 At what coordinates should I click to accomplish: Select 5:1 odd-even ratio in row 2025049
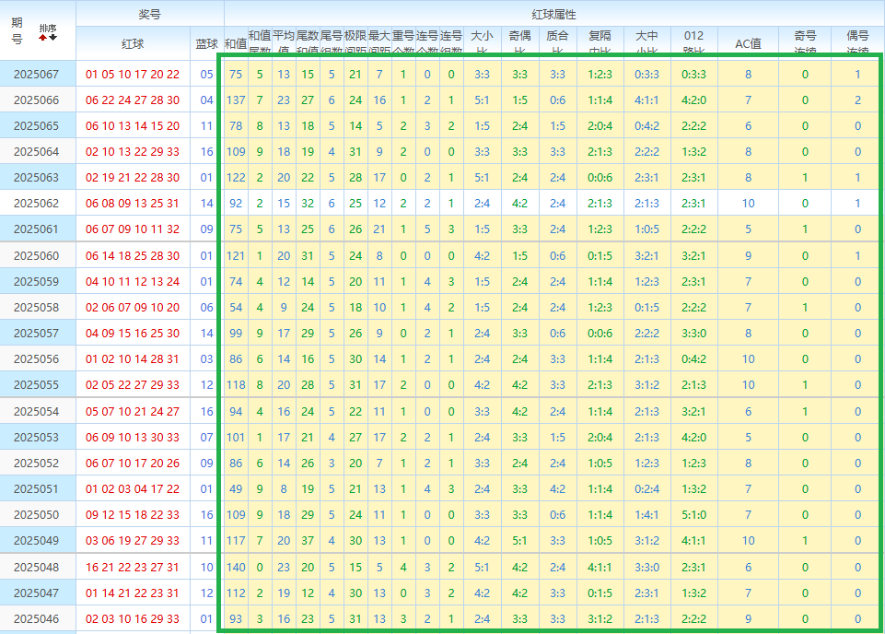click(519, 541)
